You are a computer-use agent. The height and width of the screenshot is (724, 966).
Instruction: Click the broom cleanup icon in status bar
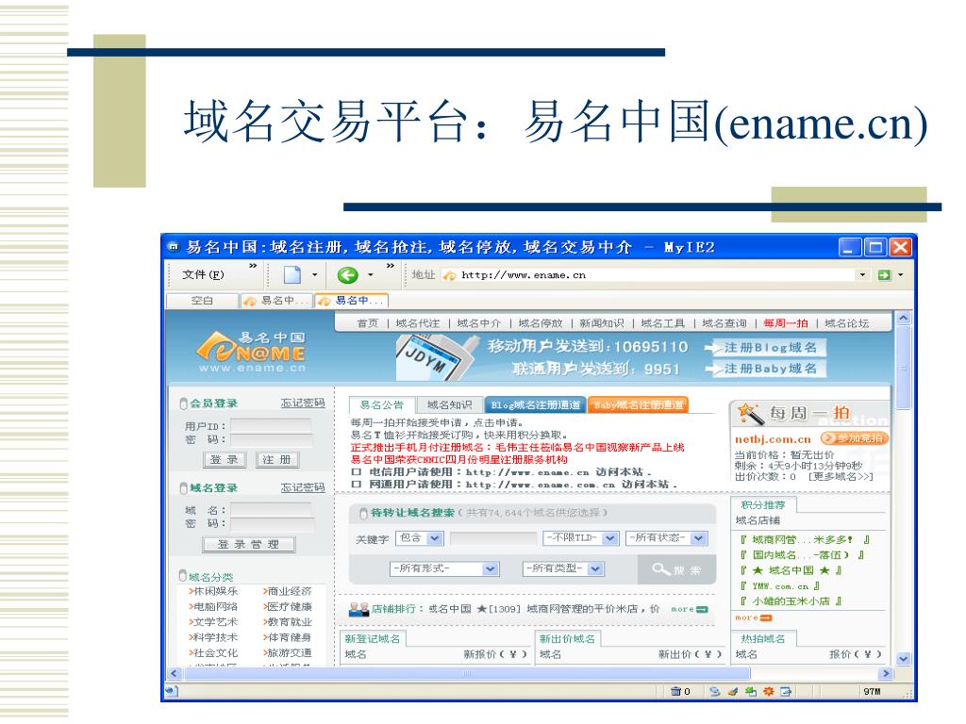click(x=732, y=691)
